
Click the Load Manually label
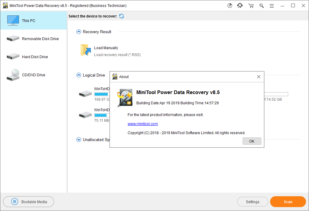pos(106,48)
